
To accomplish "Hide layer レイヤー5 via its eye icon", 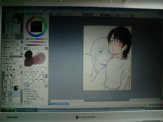I will [7, 75].
